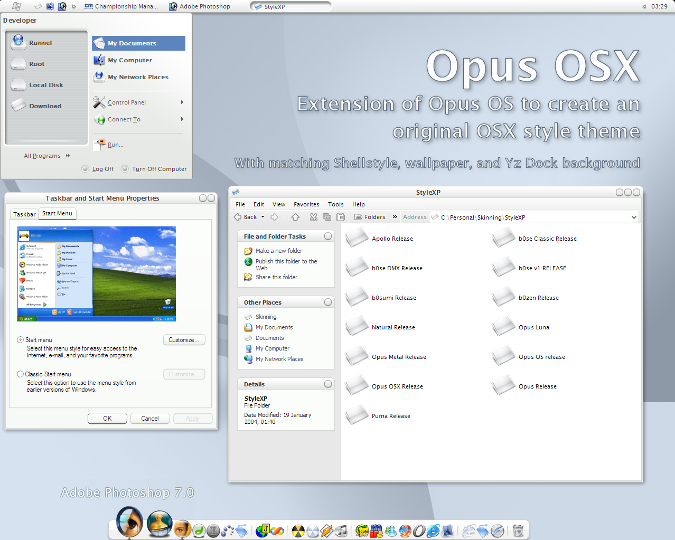Select the Classic Start menu radio option
This screenshot has width=675, height=540.
(20, 374)
